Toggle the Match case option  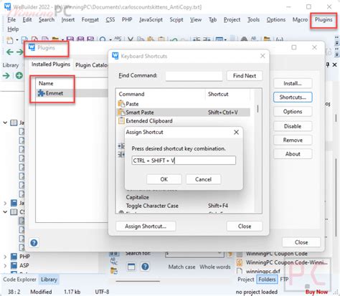pyautogui.click(x=181, y=267)
